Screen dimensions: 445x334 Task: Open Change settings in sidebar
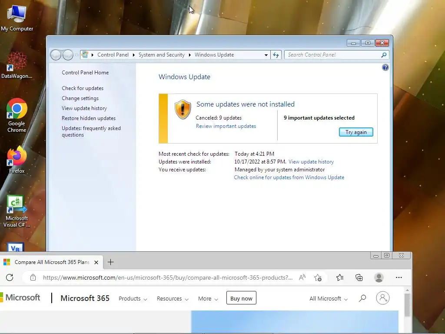click(80, 98)
